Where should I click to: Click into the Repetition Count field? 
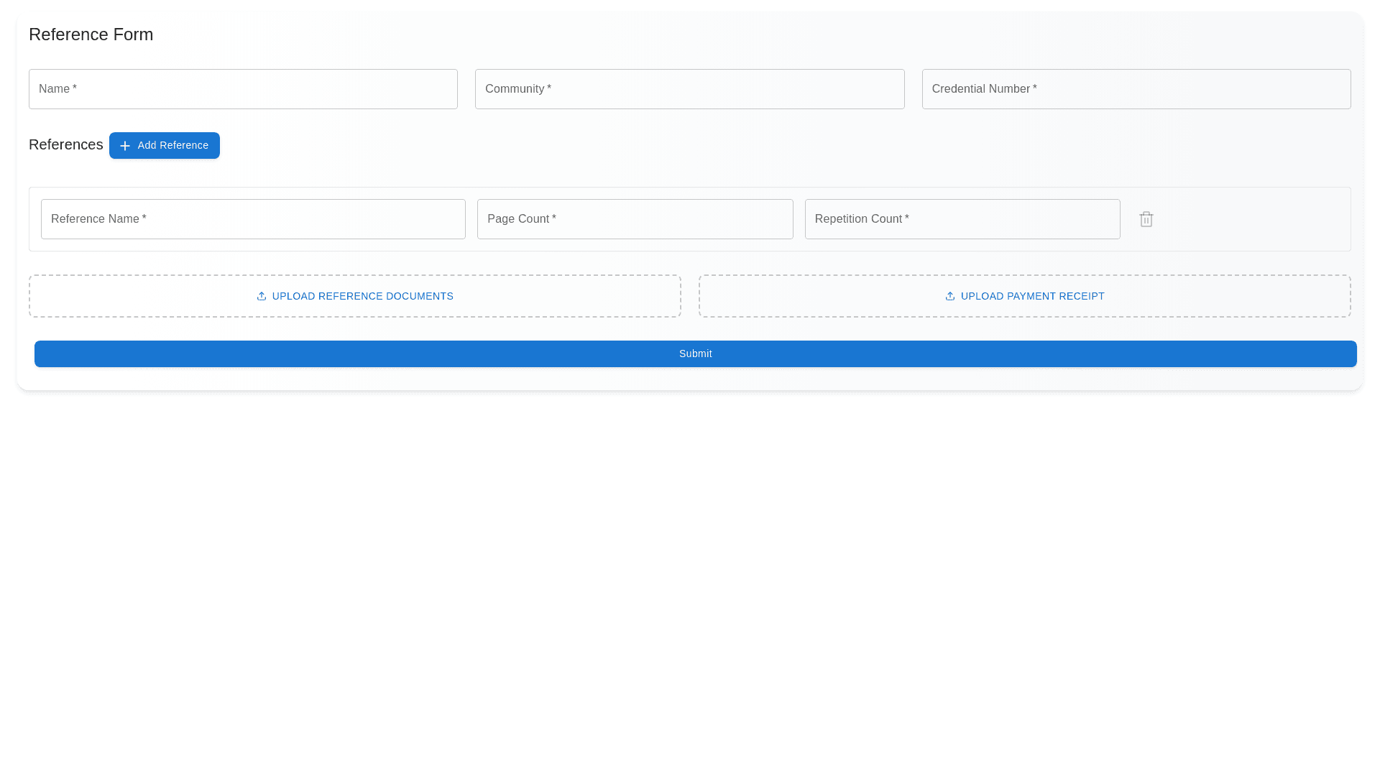(962, 219)
